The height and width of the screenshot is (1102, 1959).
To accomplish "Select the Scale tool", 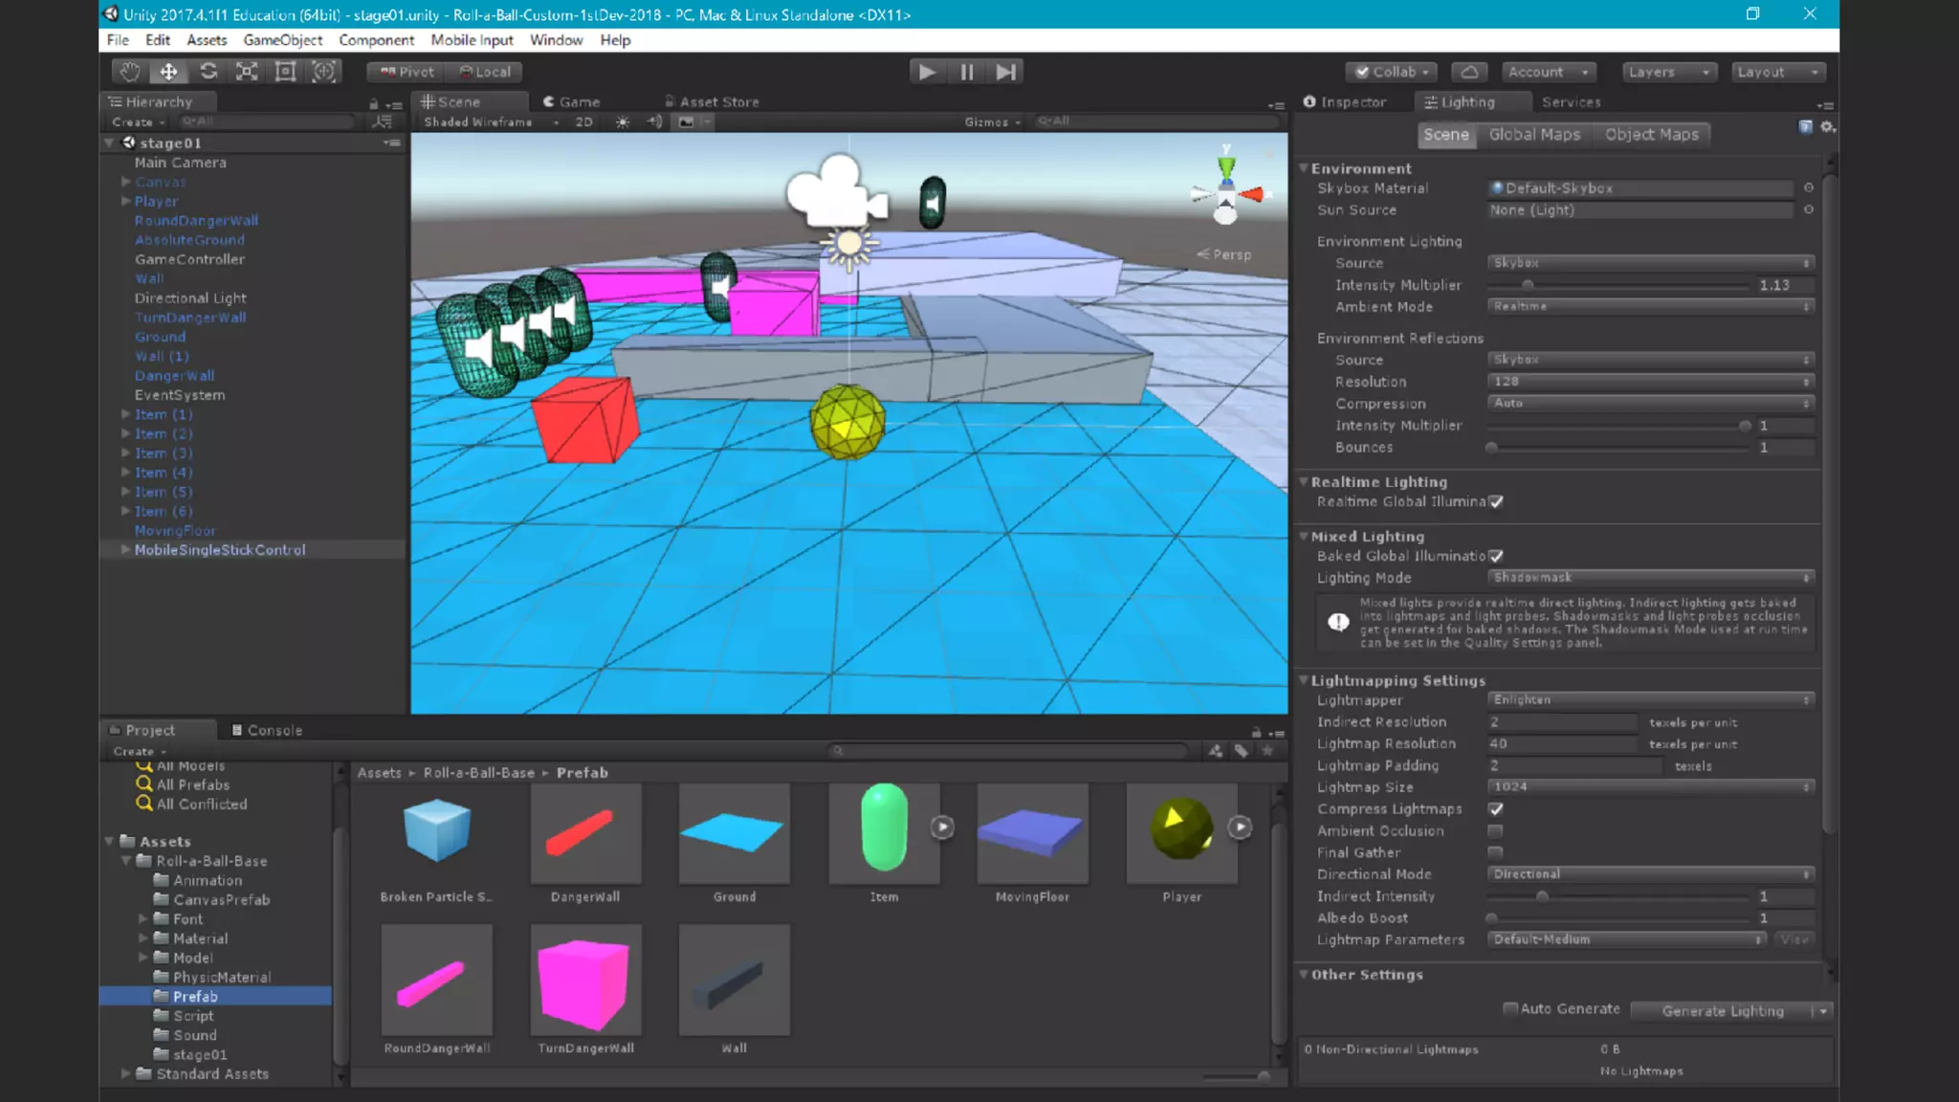I will (247, 72).
